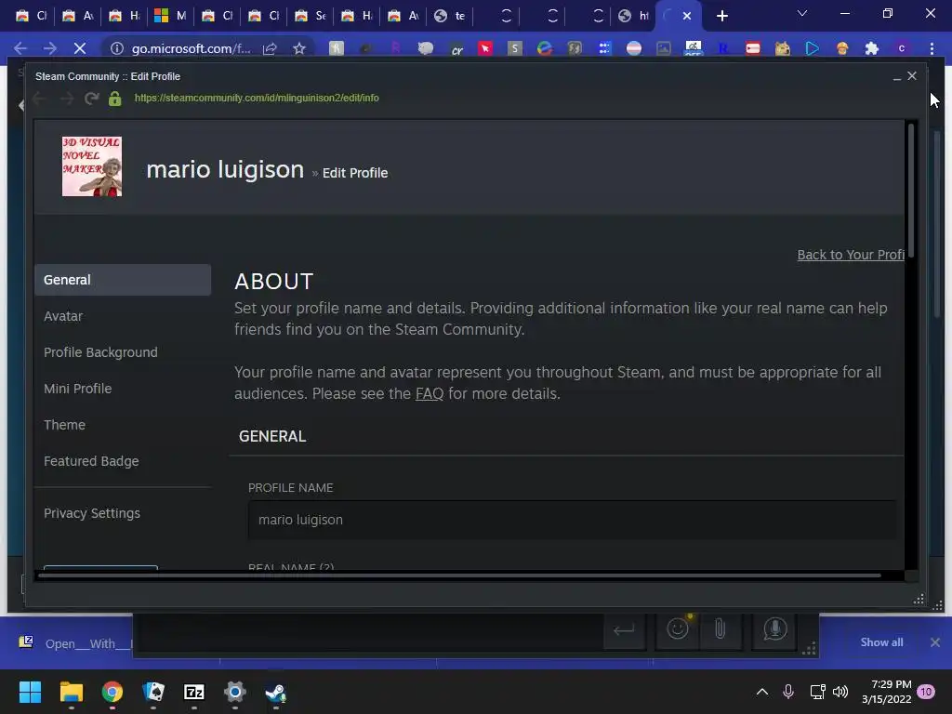Open Chrome from the taskbar
The width and height of the screenshot is (952, 714).
point(112,692)
